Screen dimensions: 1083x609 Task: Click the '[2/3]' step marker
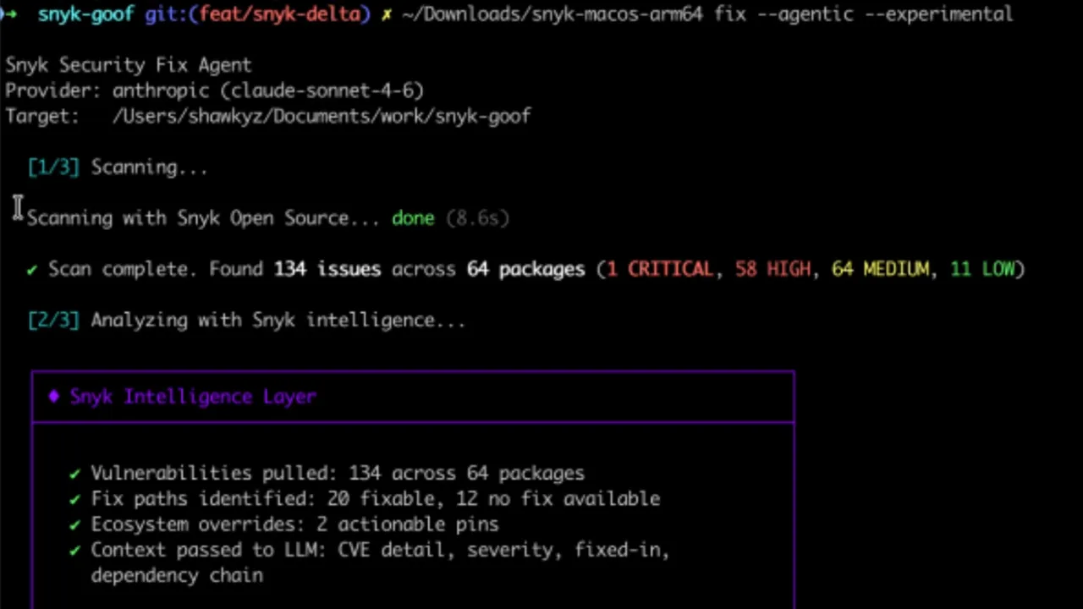pos(53,320)
